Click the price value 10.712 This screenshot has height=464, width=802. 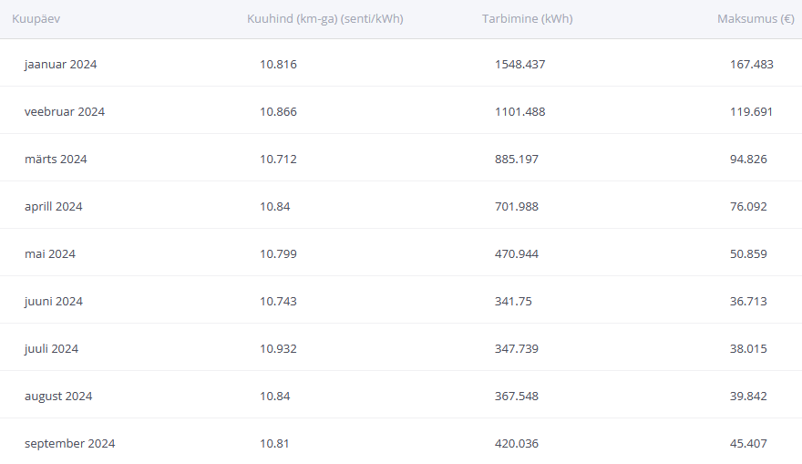[x=278, y=160]
